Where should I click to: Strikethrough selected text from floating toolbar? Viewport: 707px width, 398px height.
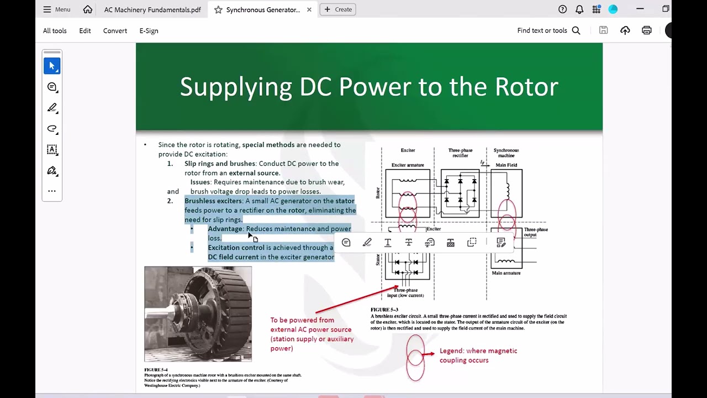409,243
